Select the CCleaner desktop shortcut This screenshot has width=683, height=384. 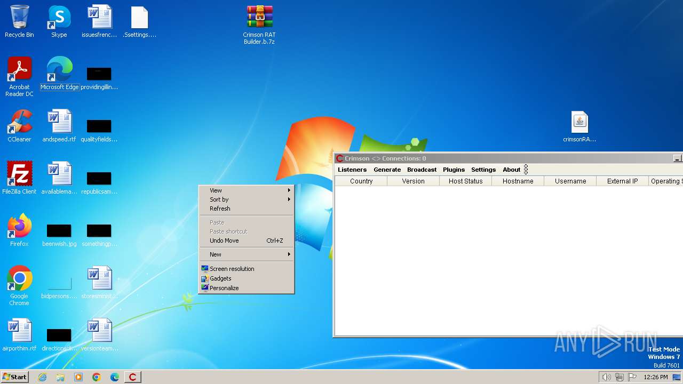19,126
